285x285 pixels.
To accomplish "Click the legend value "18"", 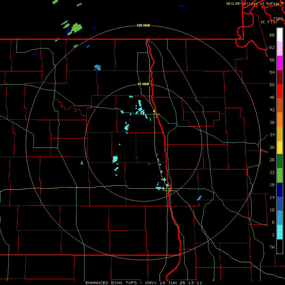I will [x=272, y=185].
